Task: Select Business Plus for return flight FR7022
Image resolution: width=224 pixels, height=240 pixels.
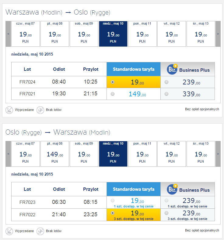Action: tap(166, 213)
